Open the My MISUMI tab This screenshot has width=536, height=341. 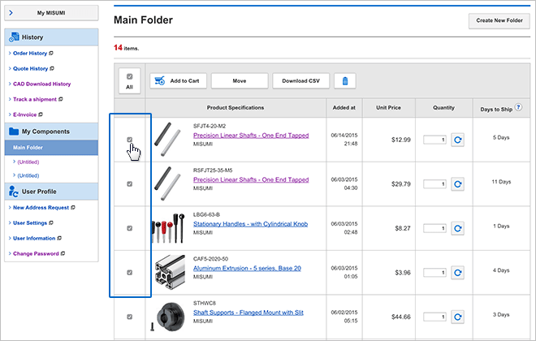(x=51, y=13)
